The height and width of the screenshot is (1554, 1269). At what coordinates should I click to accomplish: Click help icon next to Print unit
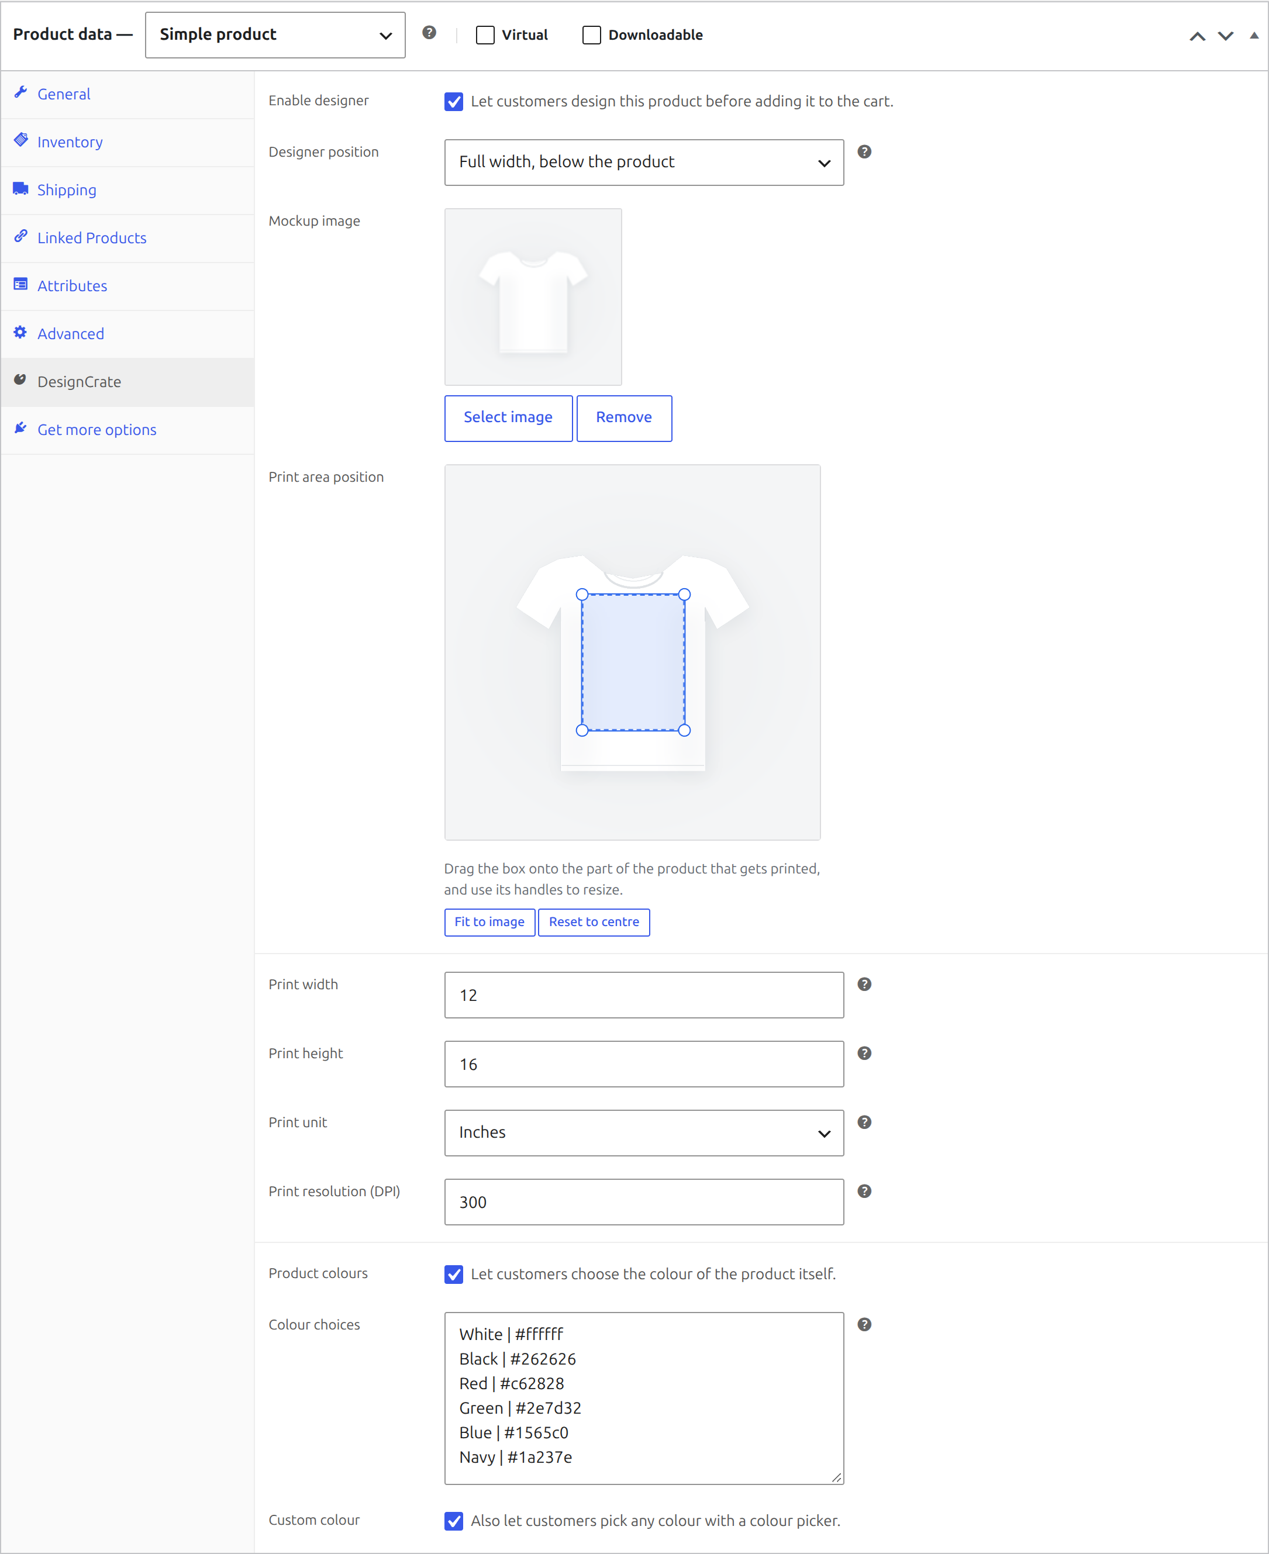coord(864,1122)
